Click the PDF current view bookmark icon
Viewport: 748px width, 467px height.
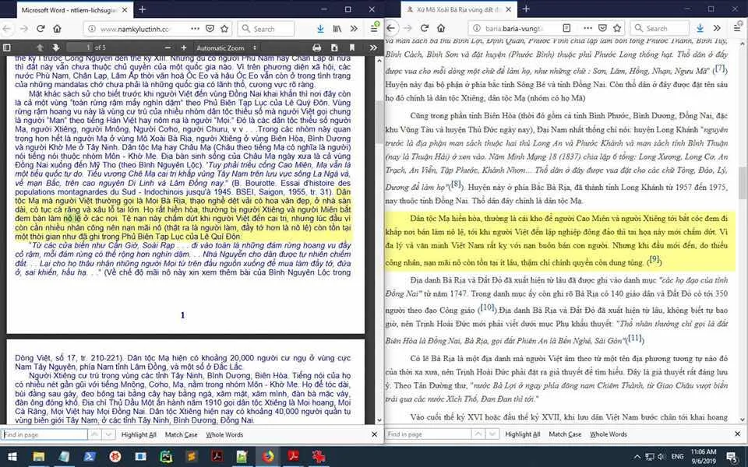pos(352,47)
